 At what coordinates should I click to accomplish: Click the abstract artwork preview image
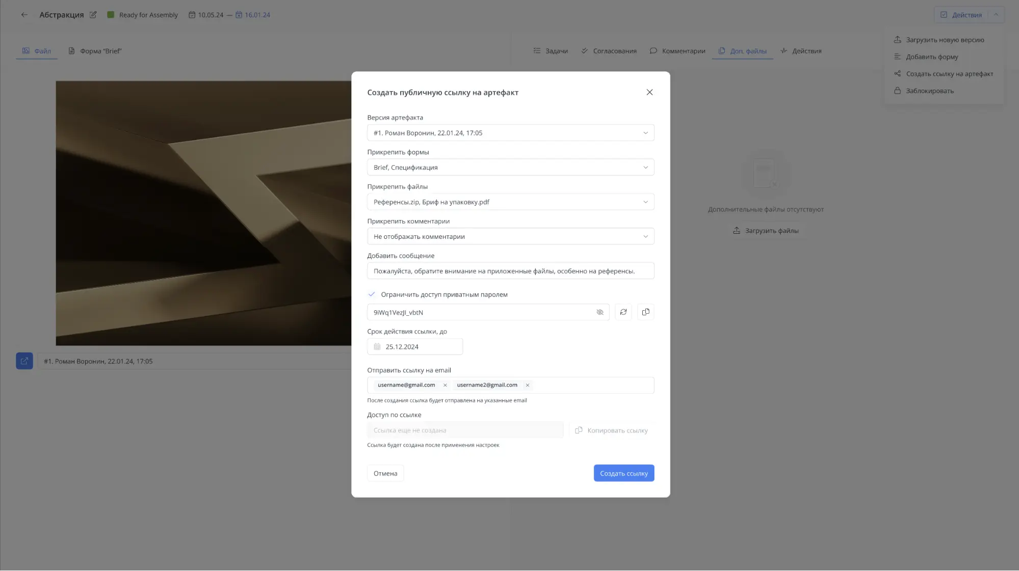pyautogui.click(x=203, y=213)
